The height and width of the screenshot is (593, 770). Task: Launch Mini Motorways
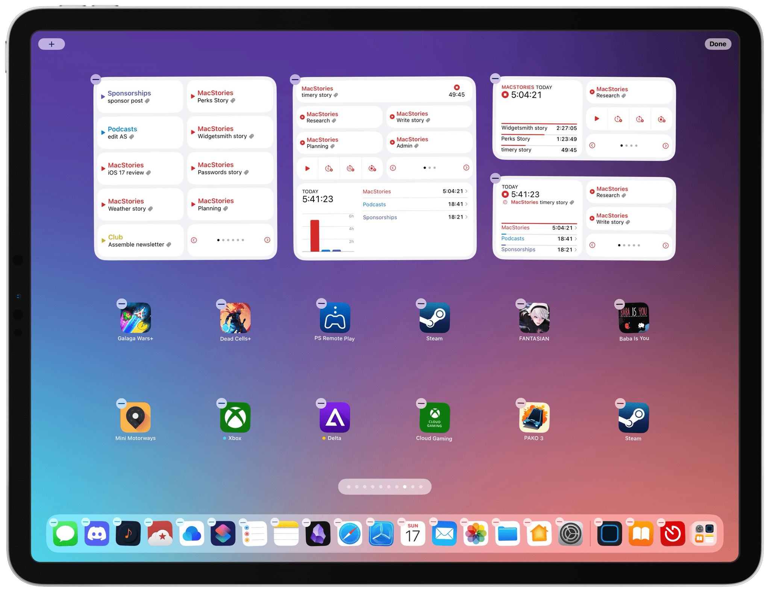coord(135,418)
